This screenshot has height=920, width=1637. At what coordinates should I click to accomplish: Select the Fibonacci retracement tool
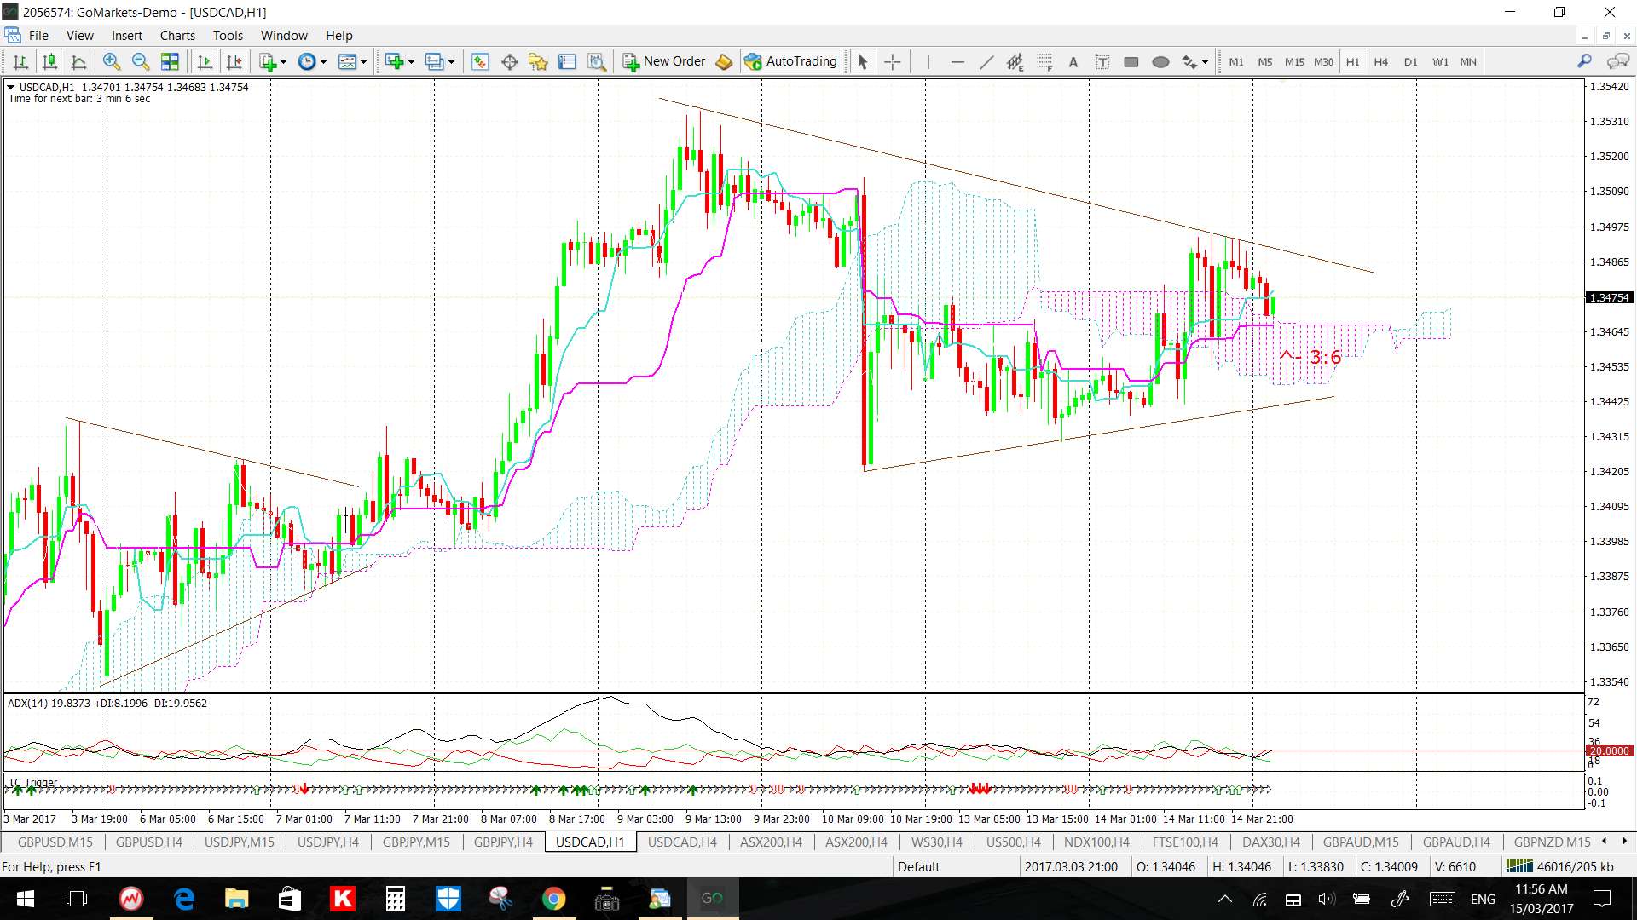[x=1044, y=61]
